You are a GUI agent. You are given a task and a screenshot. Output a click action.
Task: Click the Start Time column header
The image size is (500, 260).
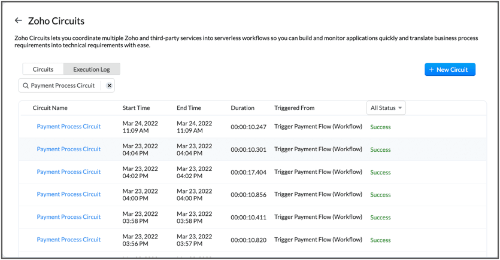(x=136, y=108)
